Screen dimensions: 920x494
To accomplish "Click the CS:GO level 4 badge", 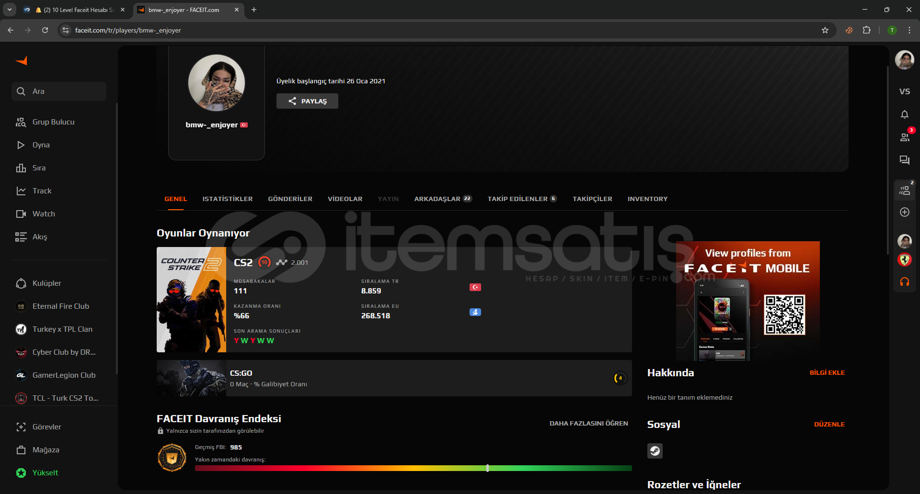I will (620, 378).
